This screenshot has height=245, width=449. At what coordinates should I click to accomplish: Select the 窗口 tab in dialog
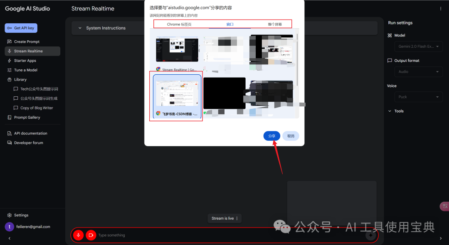click(x=229, y=24)
